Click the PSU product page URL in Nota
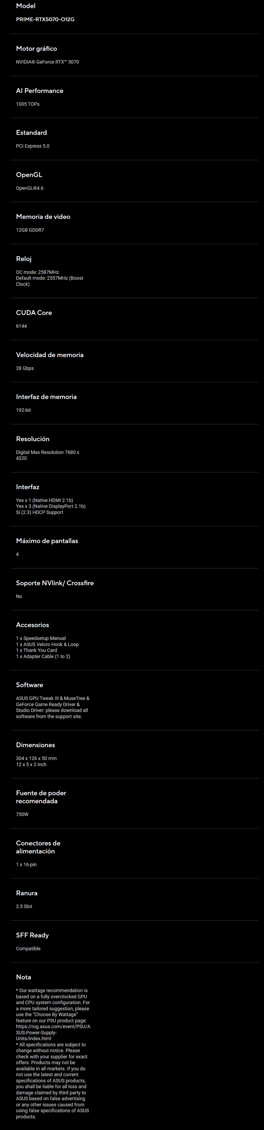 53,1032
